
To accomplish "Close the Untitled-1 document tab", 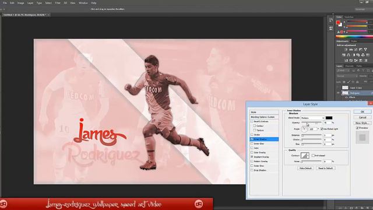I will [x=48, y=15].
